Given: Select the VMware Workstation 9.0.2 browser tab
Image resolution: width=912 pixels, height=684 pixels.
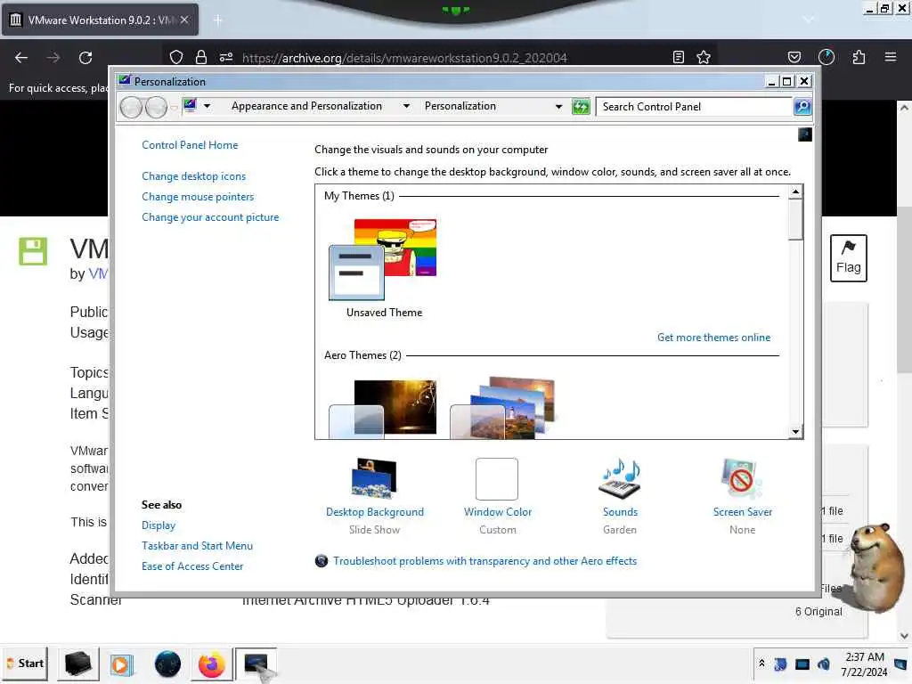Looking at the screenshot, I should pyautogui.click(x=100, y=20).
